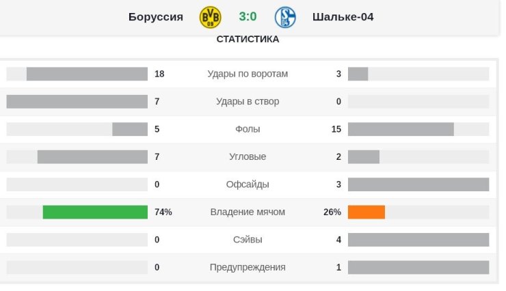Image resolution: width=506 pixels, height=291 pixels.
Task: Click the Сэйвы stat label
Action: click(x=248, y=240)
